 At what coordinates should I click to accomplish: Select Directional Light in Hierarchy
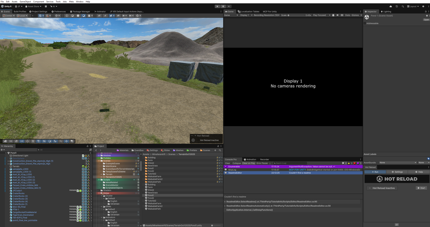pyautogui.click(x=20, y=156)
